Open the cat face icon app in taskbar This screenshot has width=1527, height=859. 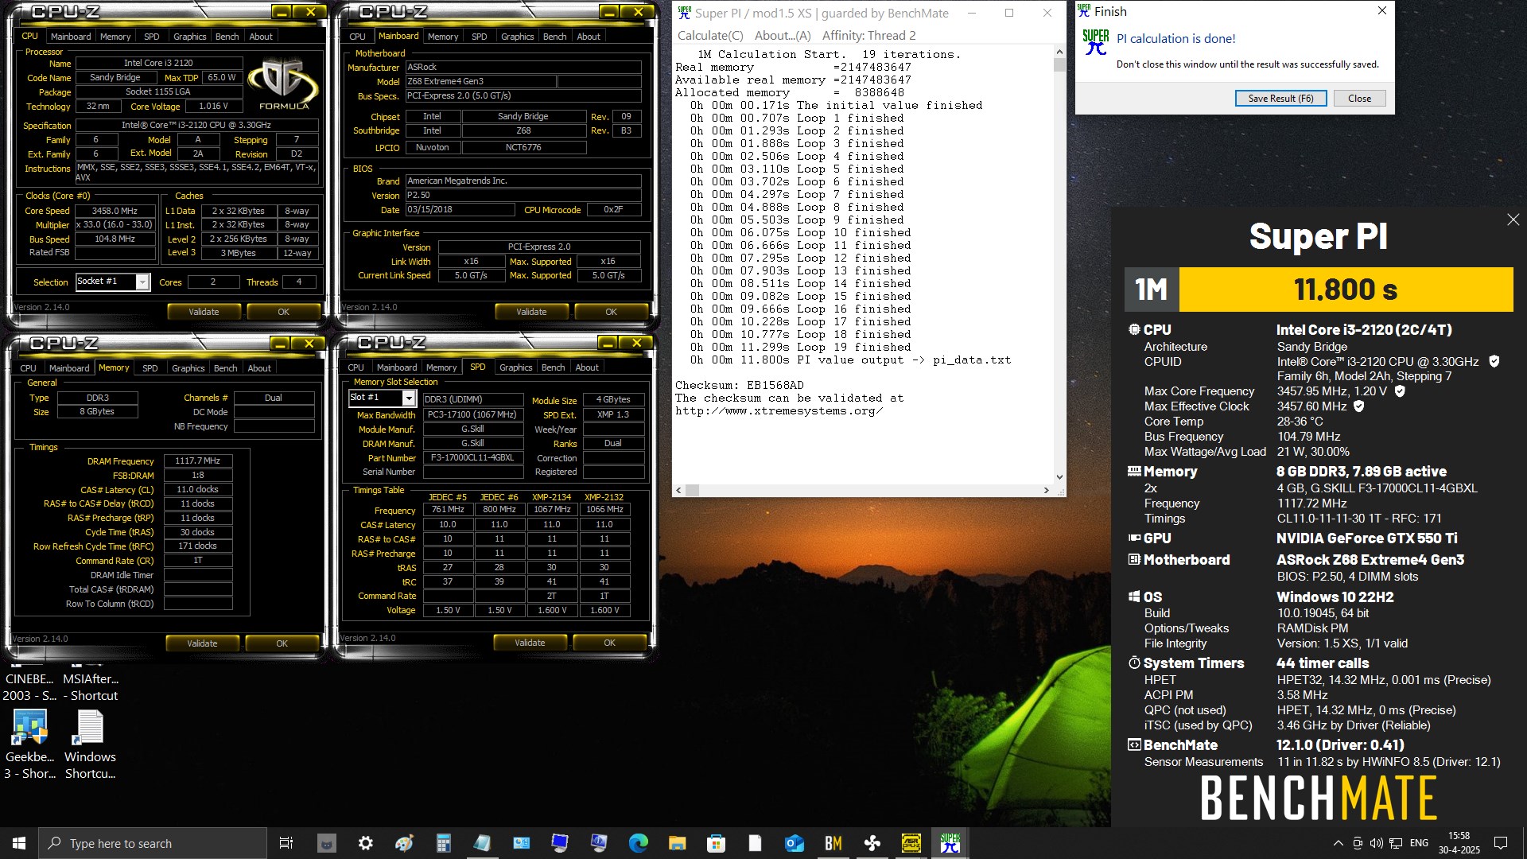coord(326,843)
